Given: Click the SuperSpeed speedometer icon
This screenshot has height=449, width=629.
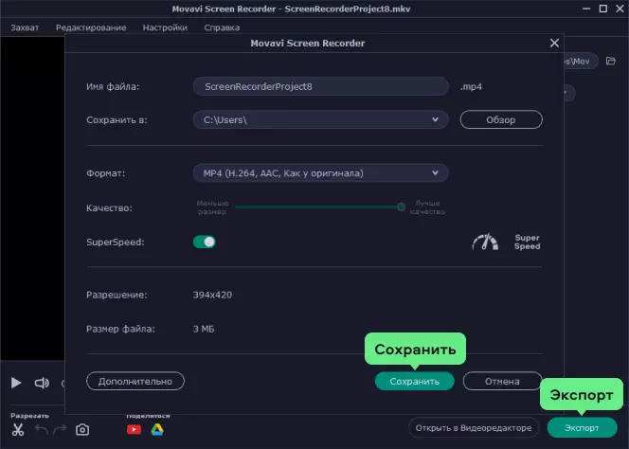Looking at the screenshot, I should point(485,242).
